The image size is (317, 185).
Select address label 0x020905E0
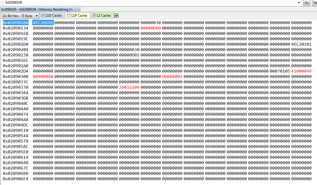16,152
